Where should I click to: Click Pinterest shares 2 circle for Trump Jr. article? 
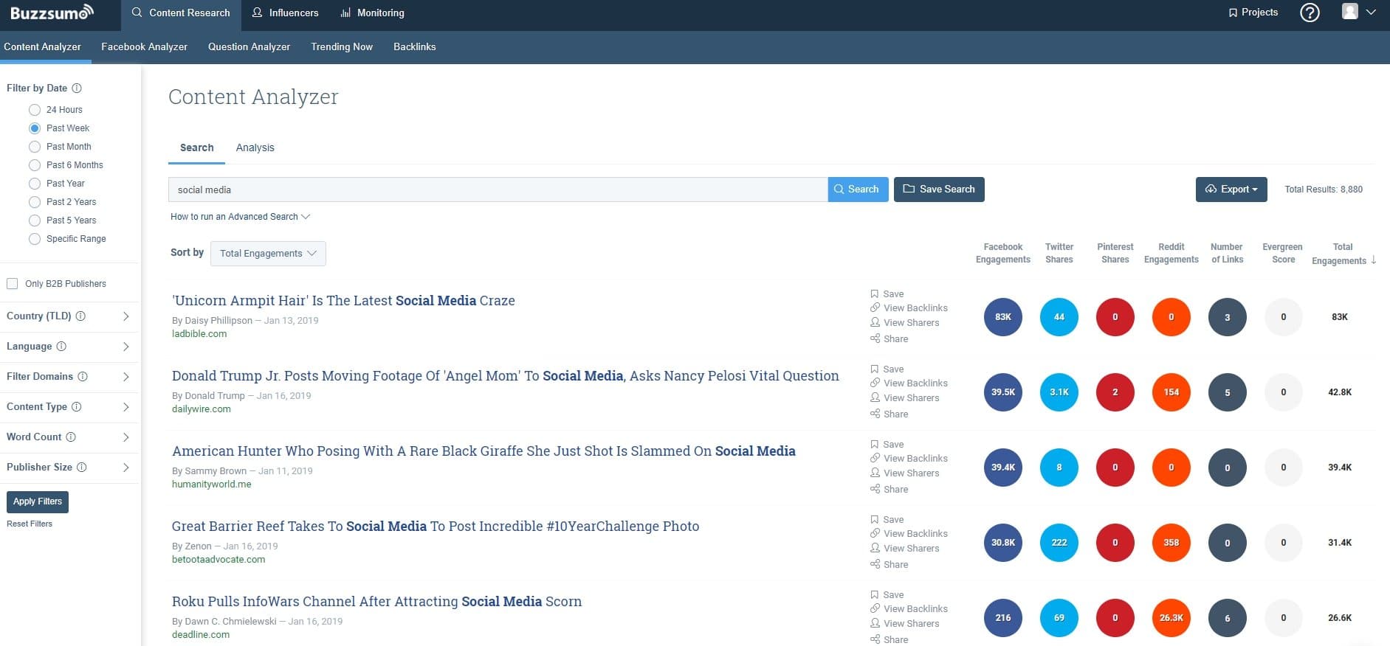pos(1115,392)
